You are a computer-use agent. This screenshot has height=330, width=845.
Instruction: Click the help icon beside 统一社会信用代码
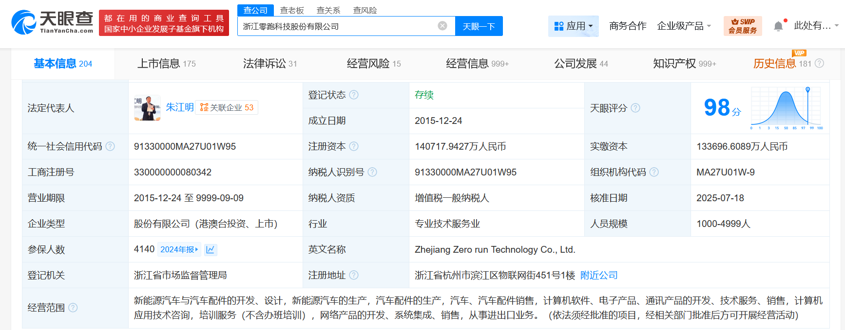[110, 146]
